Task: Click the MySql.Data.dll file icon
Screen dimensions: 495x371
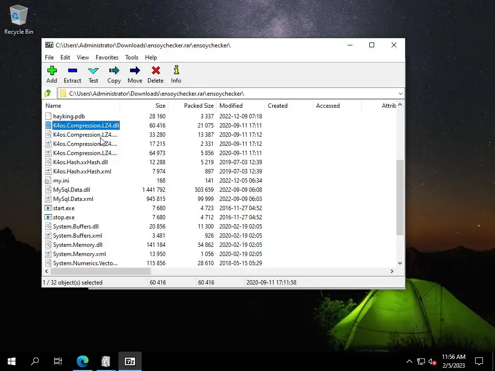Action: coord(48,189)
